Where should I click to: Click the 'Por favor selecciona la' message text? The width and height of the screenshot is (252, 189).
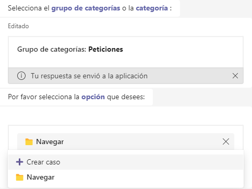click(44, 97)
